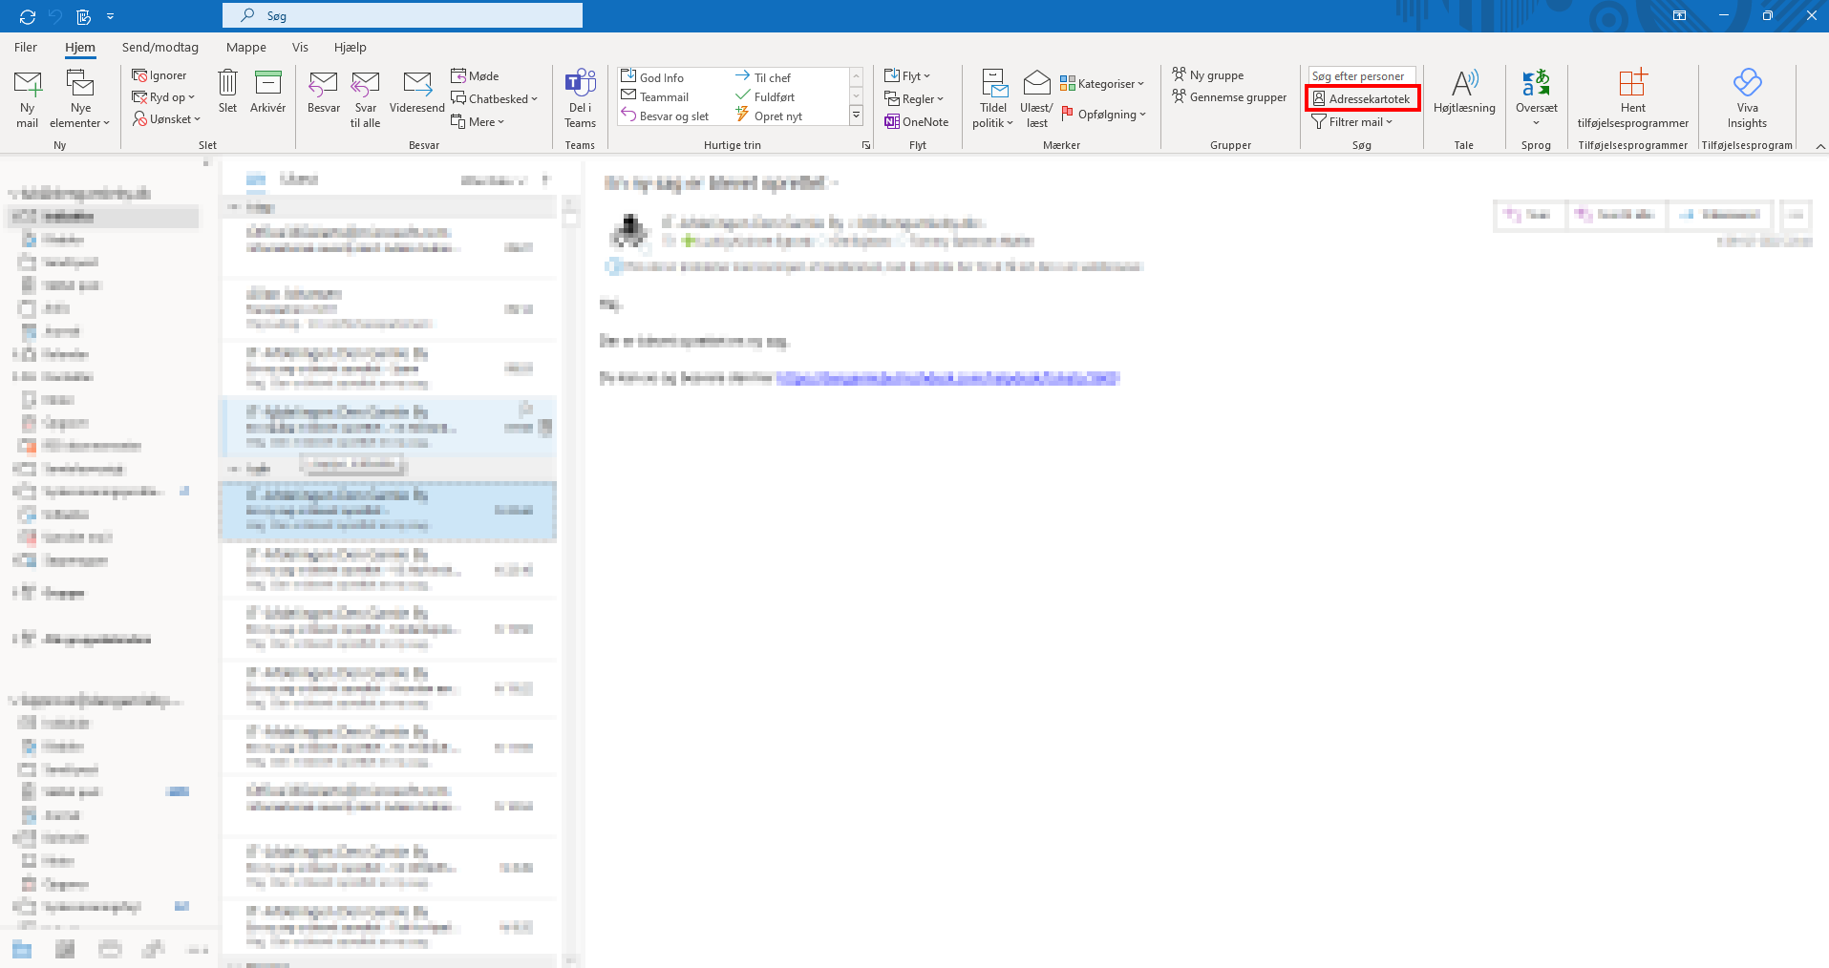
Task: Run the God Info quick step
Action: pyautogui.click(x=652, y=77)
